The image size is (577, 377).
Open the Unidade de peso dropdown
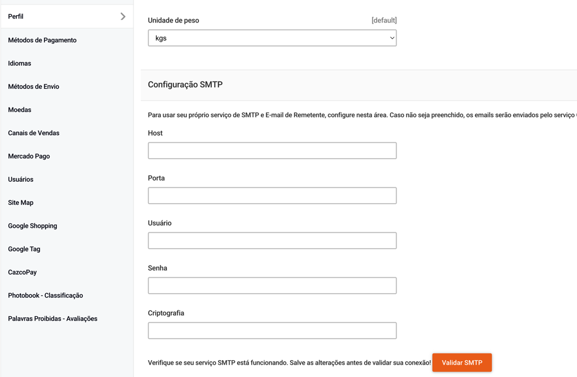point(272,38)
